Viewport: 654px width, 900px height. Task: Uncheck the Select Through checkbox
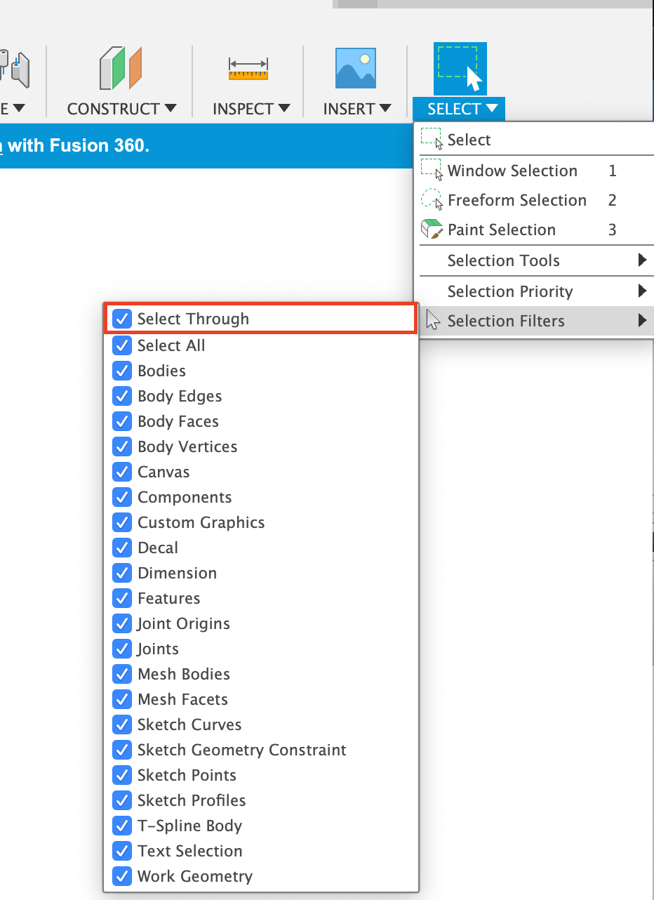click(122, 319)
